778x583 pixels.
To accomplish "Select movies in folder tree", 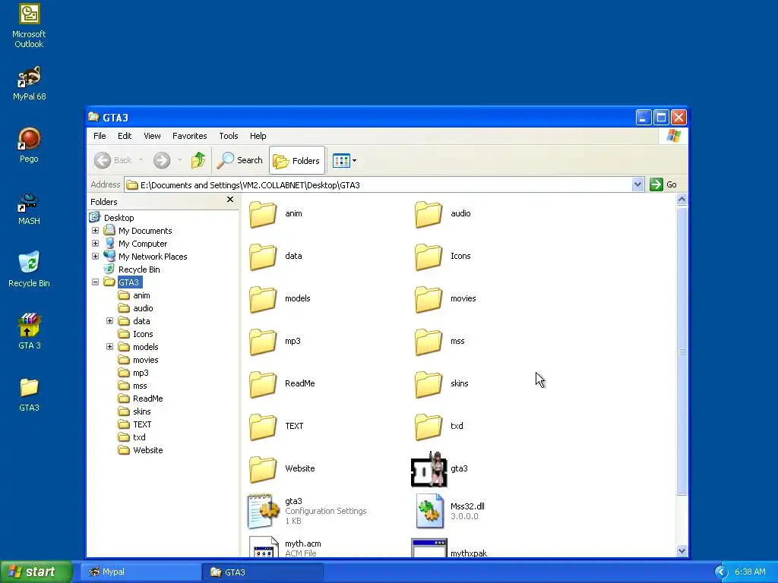I will 138,359.
